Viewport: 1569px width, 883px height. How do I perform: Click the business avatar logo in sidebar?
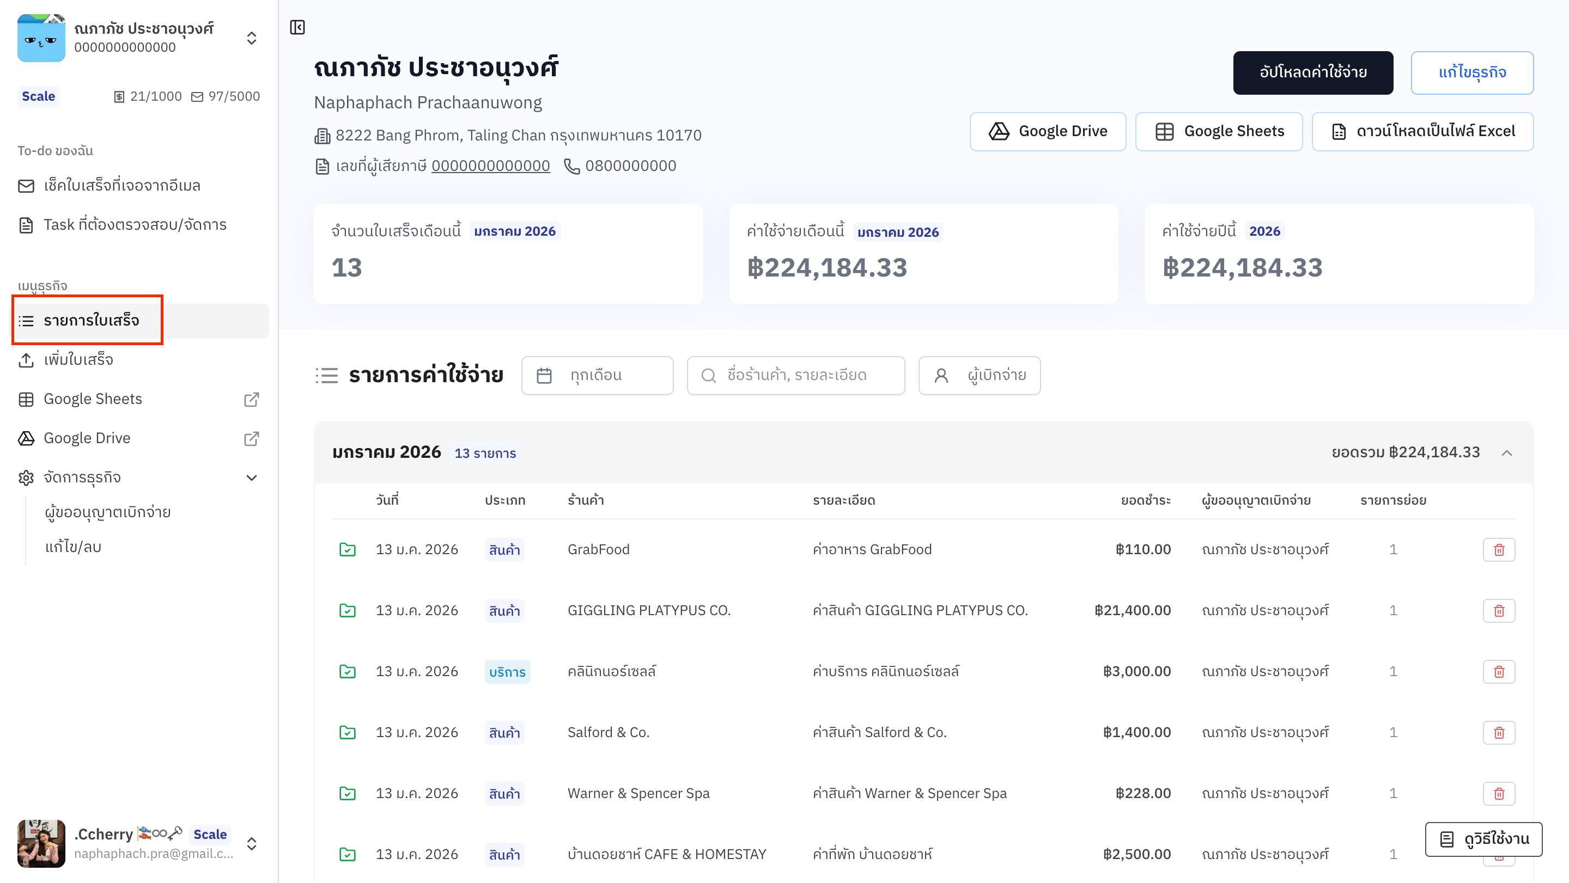pyautogui.click(x=41, y=38)
